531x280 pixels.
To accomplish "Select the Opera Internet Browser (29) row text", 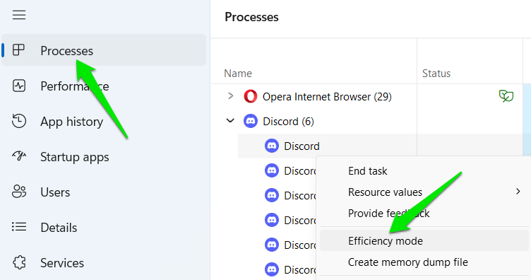I will [x=327, y=97].
